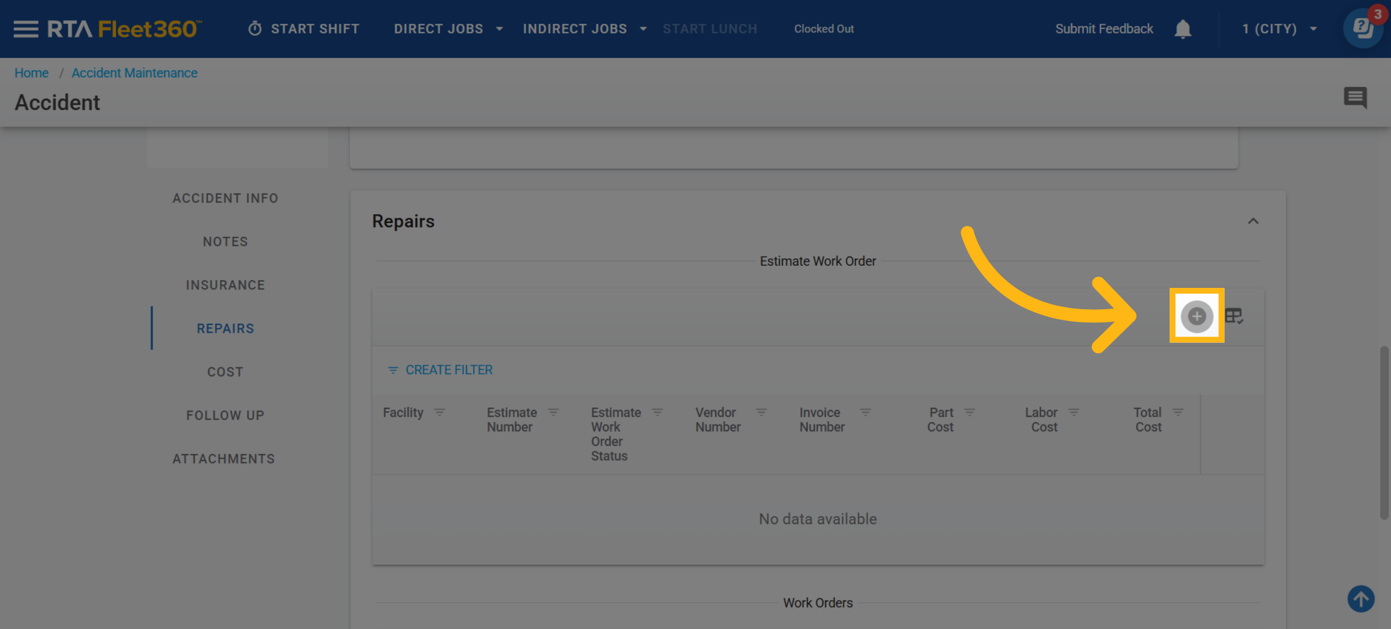Click the add estimate work order plus icon

(x=1196, y=316)
